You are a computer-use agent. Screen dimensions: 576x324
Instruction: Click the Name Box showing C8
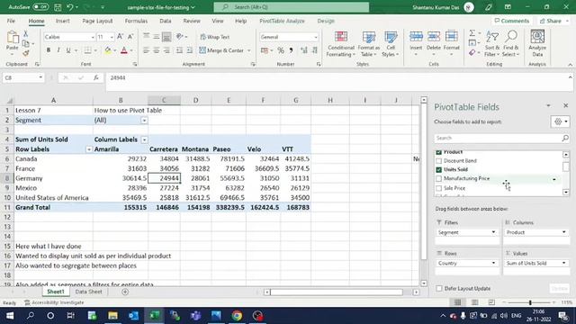(x=23, y=78)
